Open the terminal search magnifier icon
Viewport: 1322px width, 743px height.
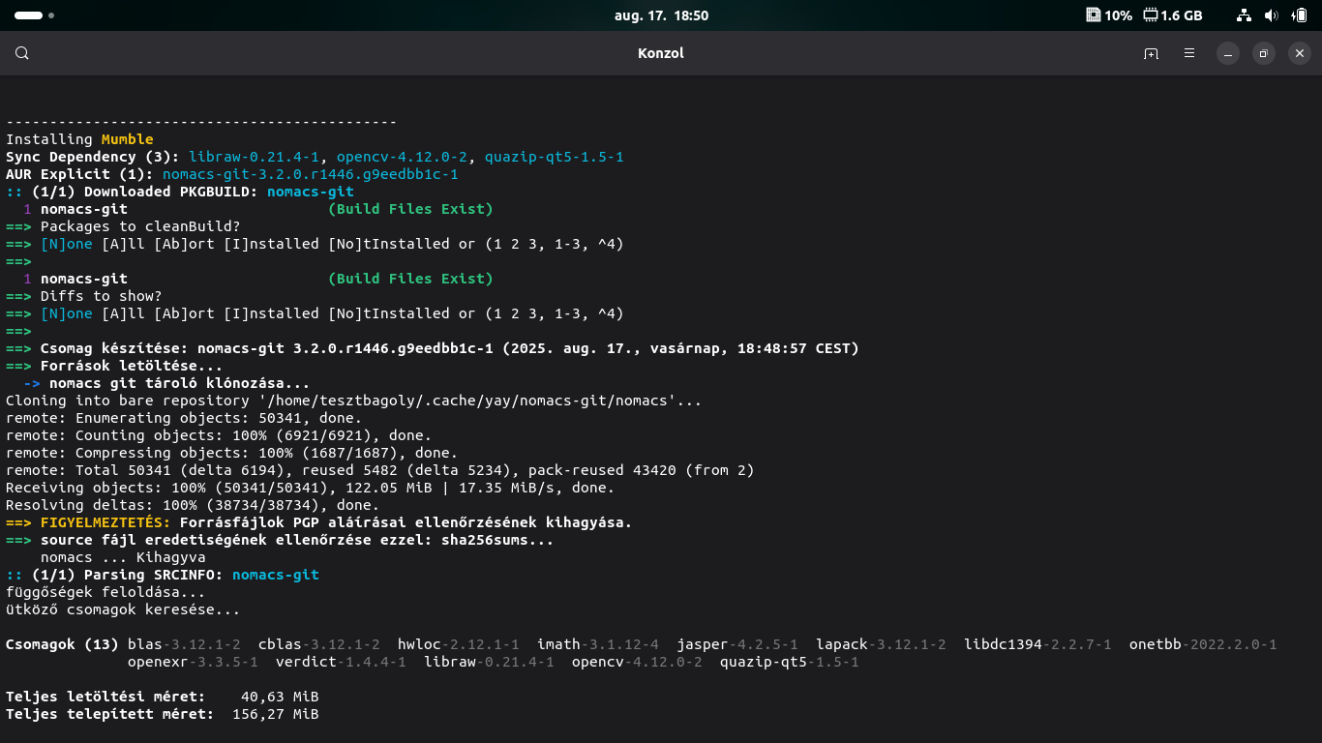click(22, 53)
